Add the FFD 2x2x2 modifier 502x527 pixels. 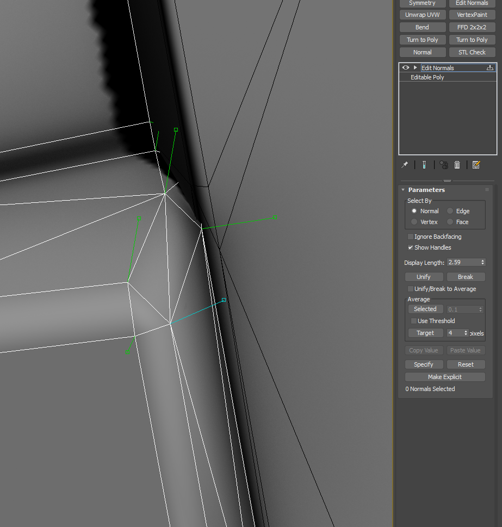point(472,27)
